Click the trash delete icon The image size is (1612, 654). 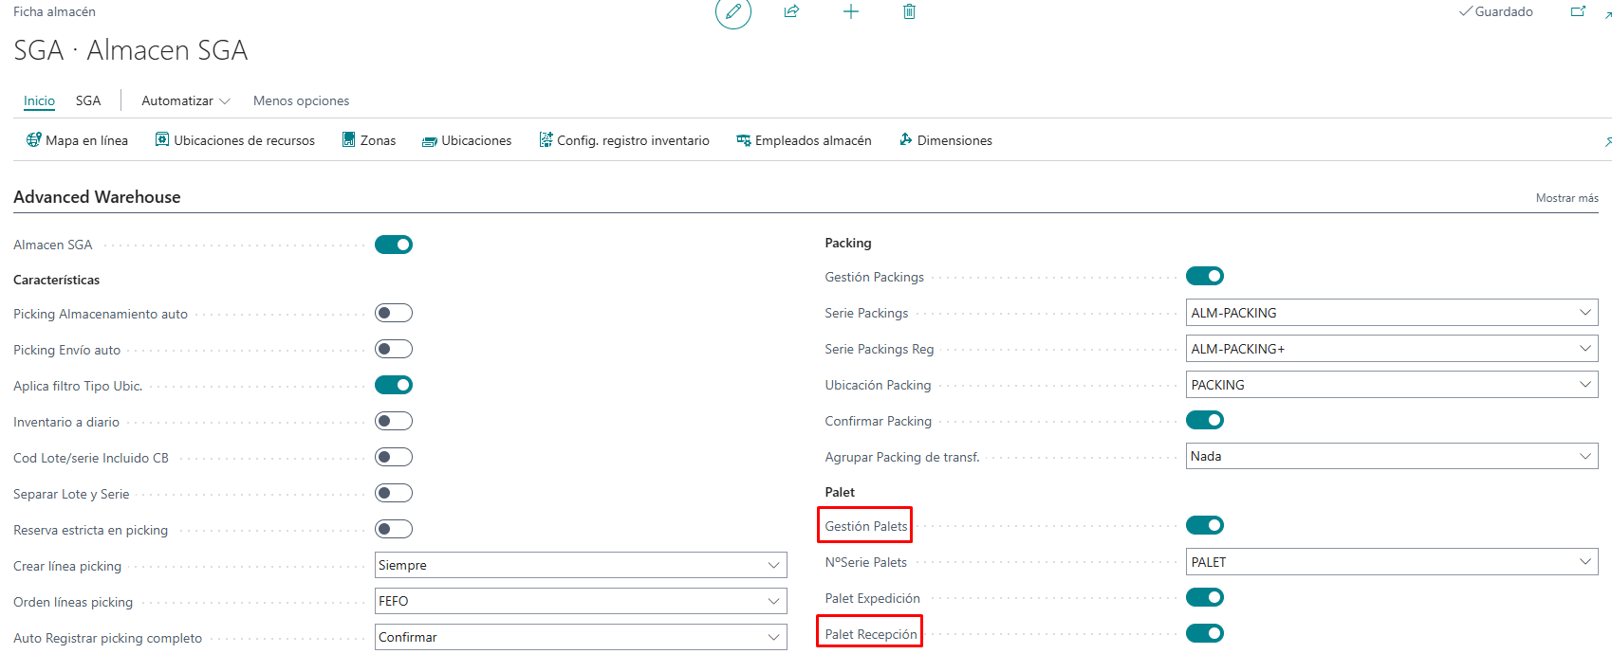pos(909,11)
